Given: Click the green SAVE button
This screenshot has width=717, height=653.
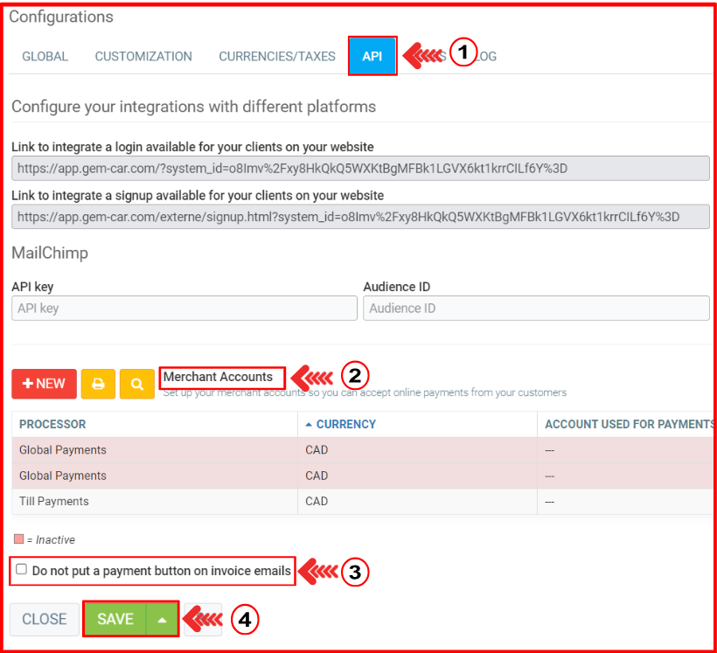Looking at the screenshot, I should point(115,619).
